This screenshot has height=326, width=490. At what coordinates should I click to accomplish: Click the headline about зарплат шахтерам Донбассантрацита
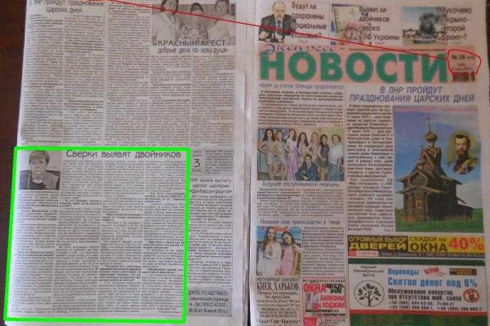click(x=211, y=186)
